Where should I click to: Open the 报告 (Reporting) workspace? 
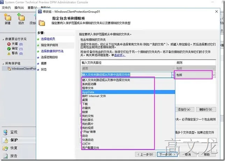pyautogui.click(x=14, y=156)
